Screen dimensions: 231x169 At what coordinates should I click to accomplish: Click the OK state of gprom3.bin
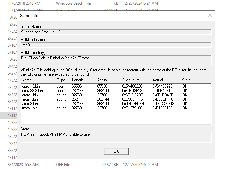(185, 86)
